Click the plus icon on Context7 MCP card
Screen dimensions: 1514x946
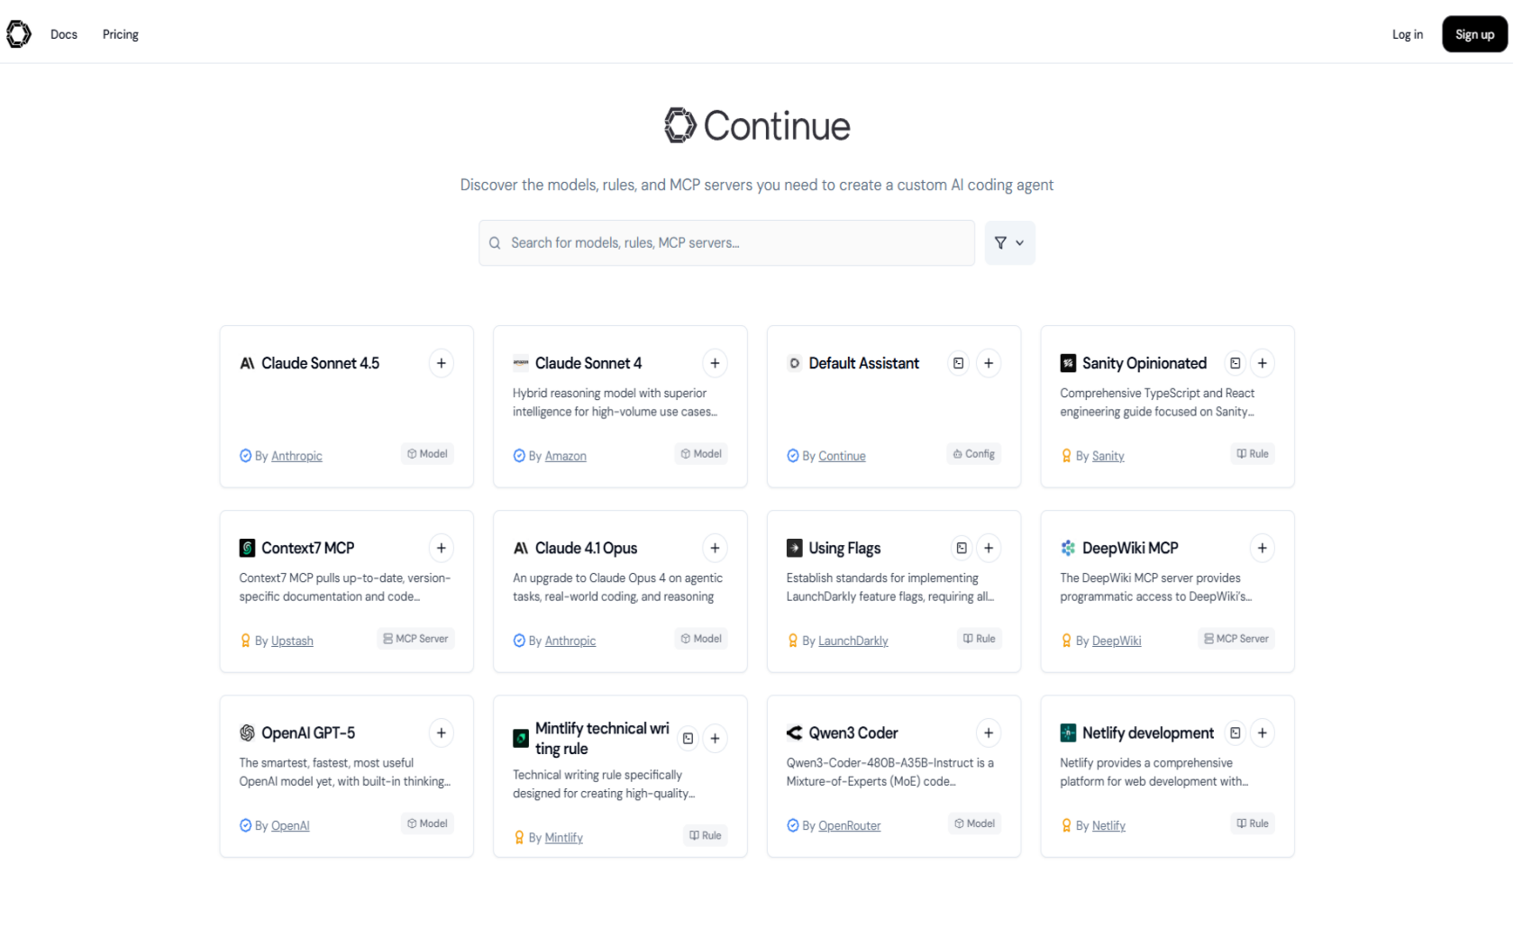[442, 548]
